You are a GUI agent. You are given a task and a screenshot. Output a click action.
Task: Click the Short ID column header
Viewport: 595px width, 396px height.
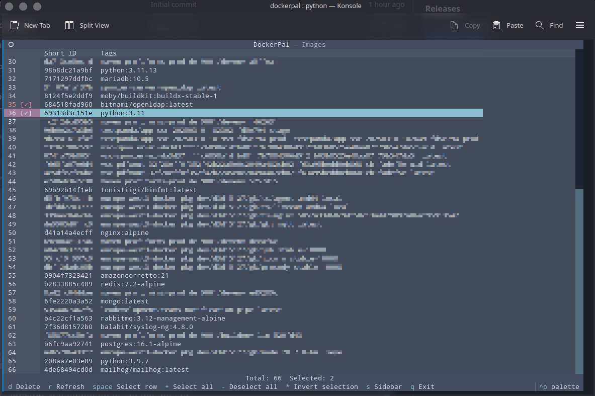60,53
